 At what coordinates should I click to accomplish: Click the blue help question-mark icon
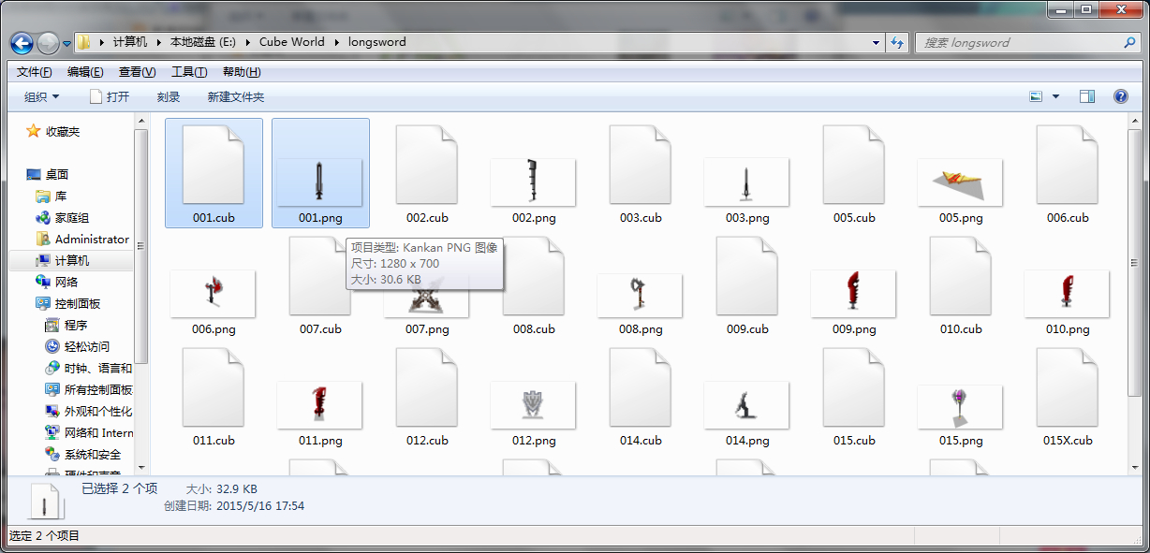click(x=1120, y=96)
